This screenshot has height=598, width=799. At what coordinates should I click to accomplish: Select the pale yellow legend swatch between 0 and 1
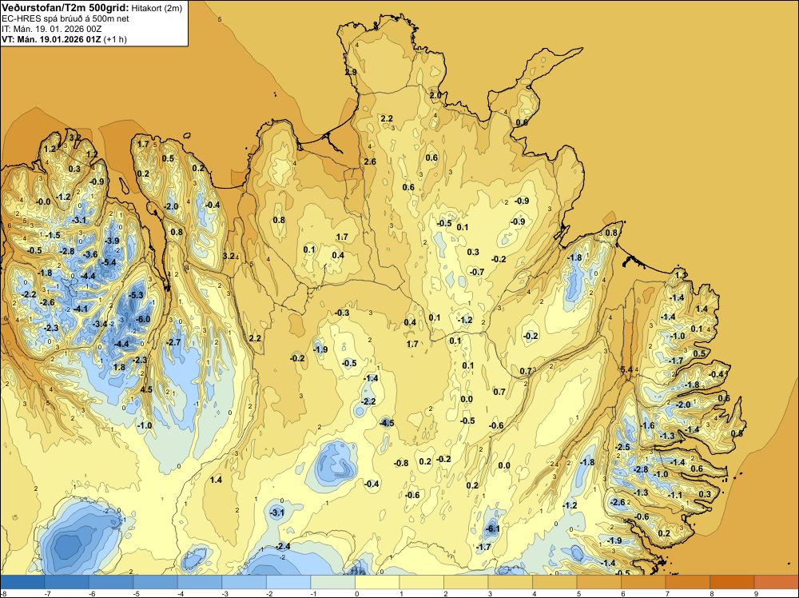coord(377,582)
